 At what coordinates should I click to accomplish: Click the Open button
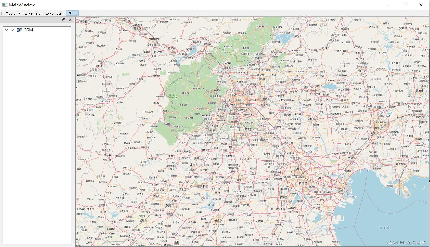[10, 13]
